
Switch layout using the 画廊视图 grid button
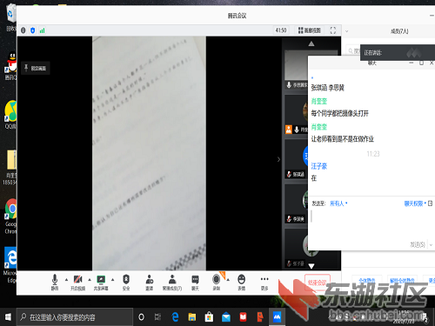tap(310, 30)
